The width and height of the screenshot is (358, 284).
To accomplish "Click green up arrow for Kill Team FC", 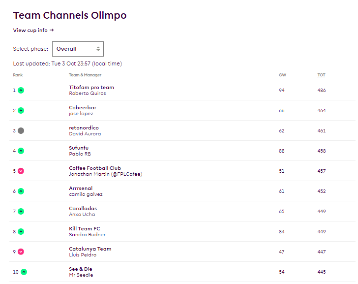I will coord(21,231).
